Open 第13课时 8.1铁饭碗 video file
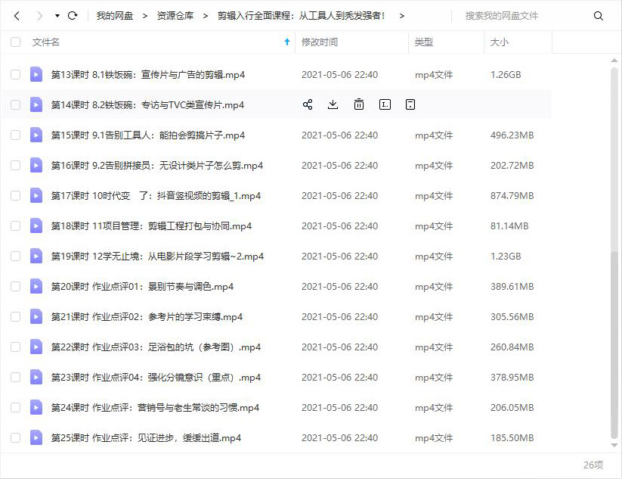This screenshot has height=479, width=622. pyautogui.click(x=147, y=74)
